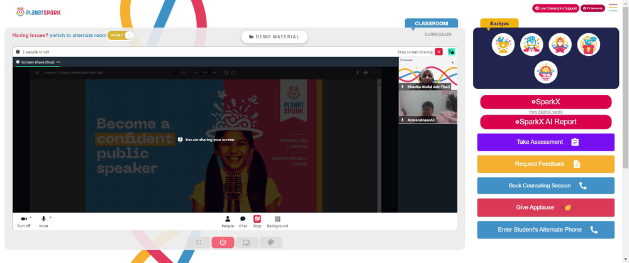Open the tricolor hamburger menu
629x263 pixels.
(x=613, y=8)
